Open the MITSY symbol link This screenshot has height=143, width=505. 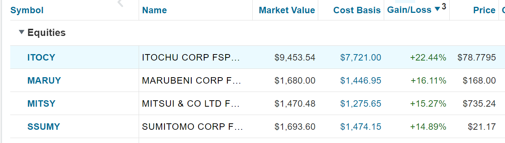pyautogui.click(x=41, y=104)
